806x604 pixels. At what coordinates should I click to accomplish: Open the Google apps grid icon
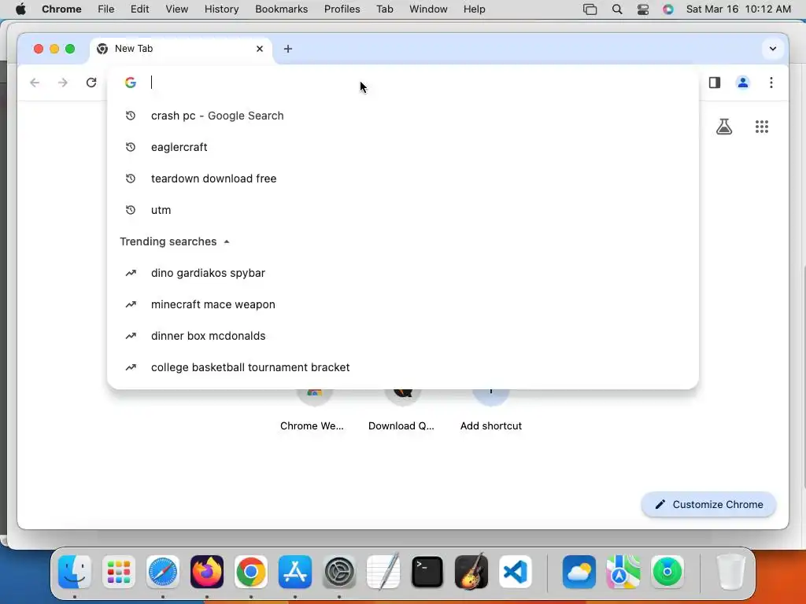pyautogui.click(x=762, y=127)
